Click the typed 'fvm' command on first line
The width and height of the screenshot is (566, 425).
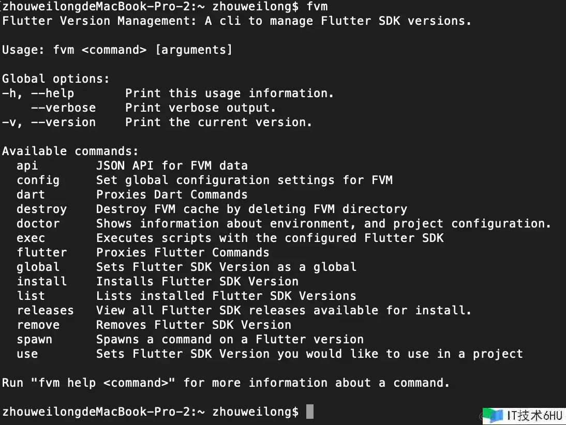[x=317, y=6]
